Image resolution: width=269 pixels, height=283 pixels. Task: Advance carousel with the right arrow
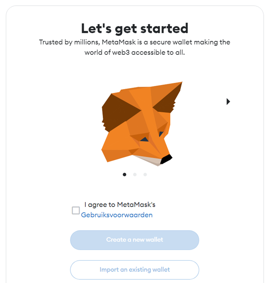(228, 101)
